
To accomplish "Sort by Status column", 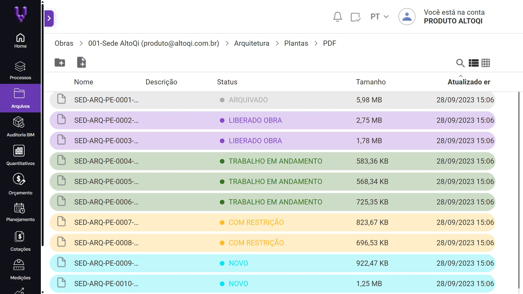I will [x=227, y=82].
